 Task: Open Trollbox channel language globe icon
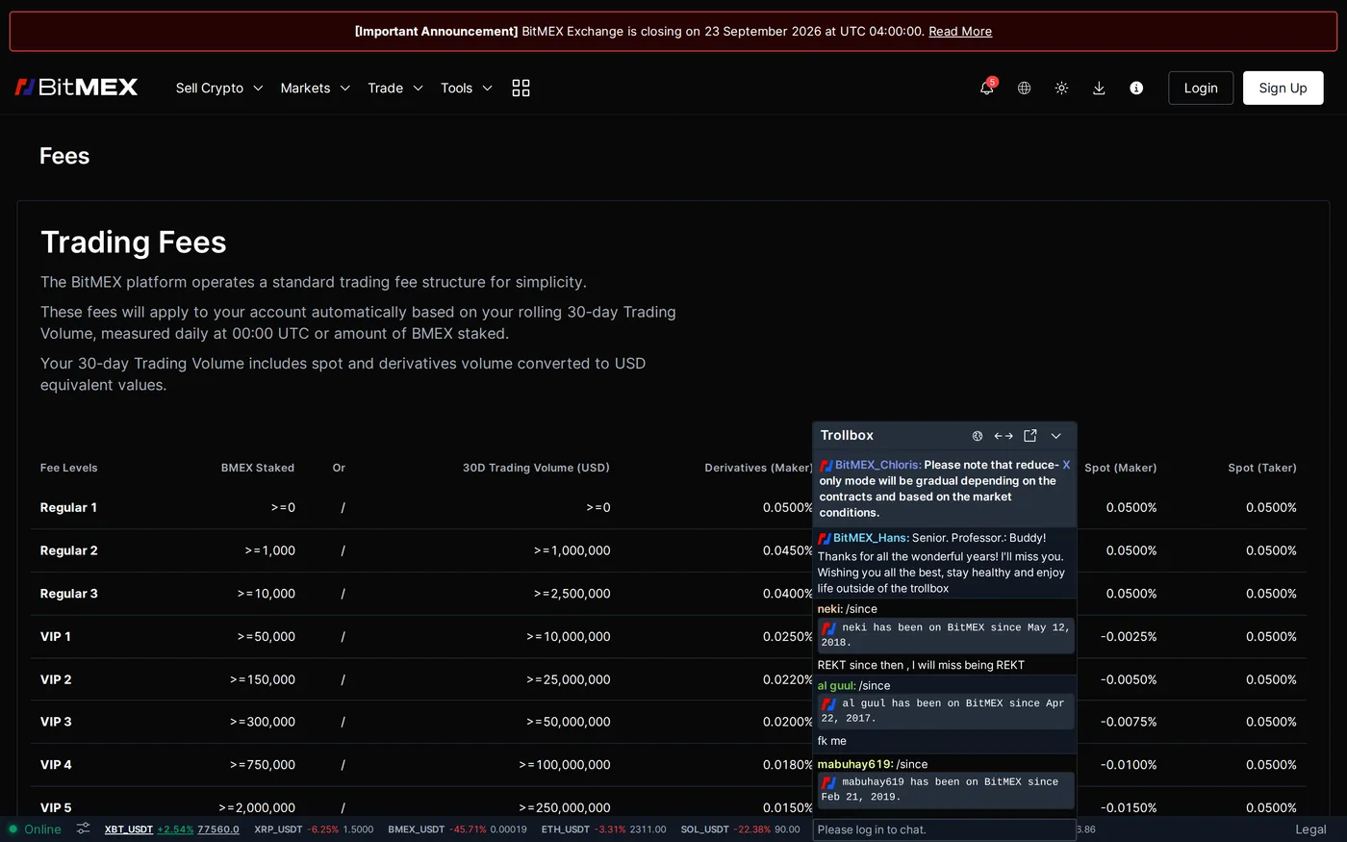click(978, 436)
